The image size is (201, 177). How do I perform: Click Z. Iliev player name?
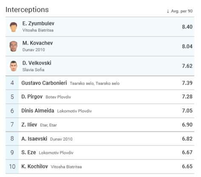pyautogui.click(x=29, y=125)
